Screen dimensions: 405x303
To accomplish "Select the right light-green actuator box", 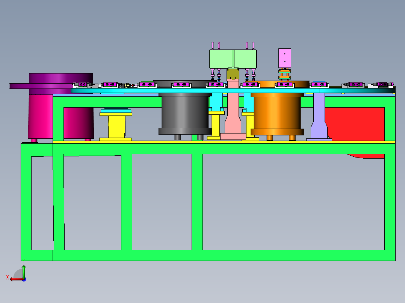I will click(245, 59).
